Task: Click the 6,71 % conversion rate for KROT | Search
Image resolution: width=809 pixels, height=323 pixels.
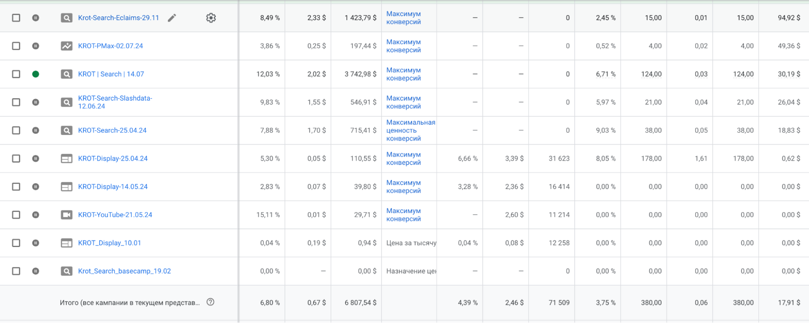Action: click(605, 74)
